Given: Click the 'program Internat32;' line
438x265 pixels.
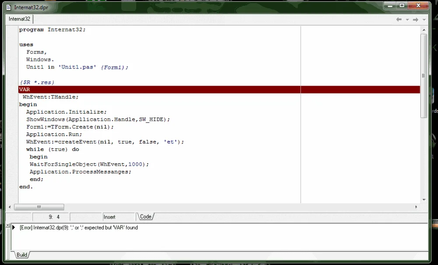Looking at the screenshot, I should coord(52,30).
